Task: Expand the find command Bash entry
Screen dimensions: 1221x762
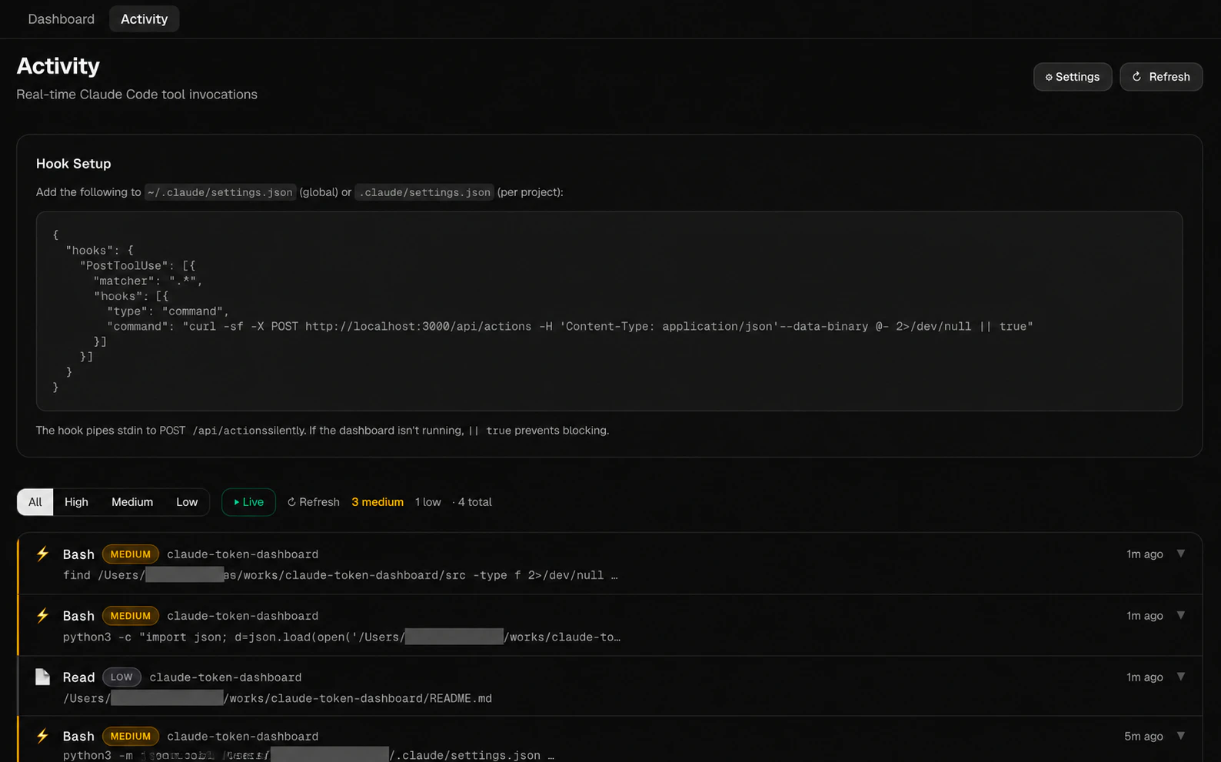Action: point(1181,554)
